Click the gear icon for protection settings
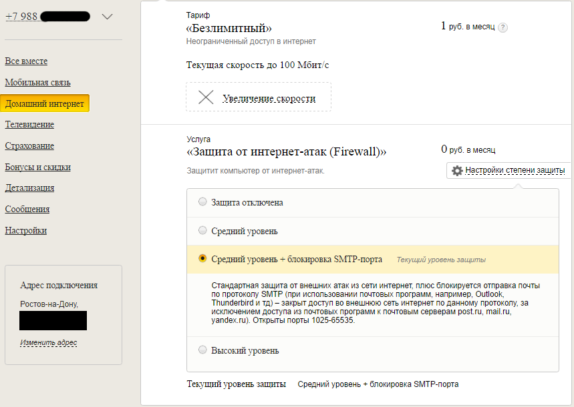The height and width of the screenshot is (407, 574). [457, 171]
